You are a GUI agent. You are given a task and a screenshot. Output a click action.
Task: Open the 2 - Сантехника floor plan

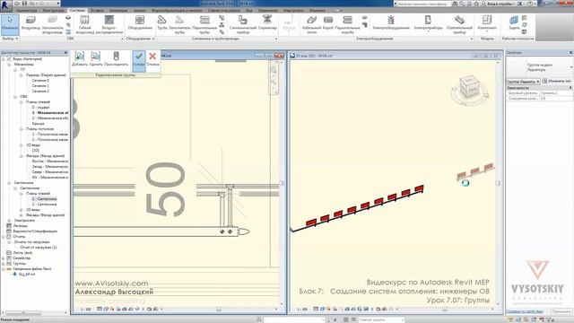(44, 205)
